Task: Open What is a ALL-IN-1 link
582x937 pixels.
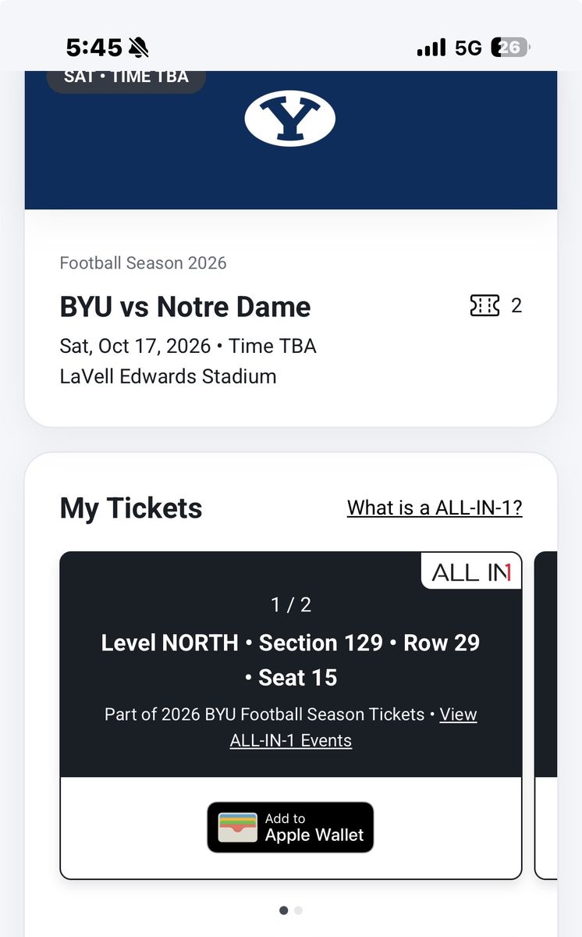Action: pos(435,508)
